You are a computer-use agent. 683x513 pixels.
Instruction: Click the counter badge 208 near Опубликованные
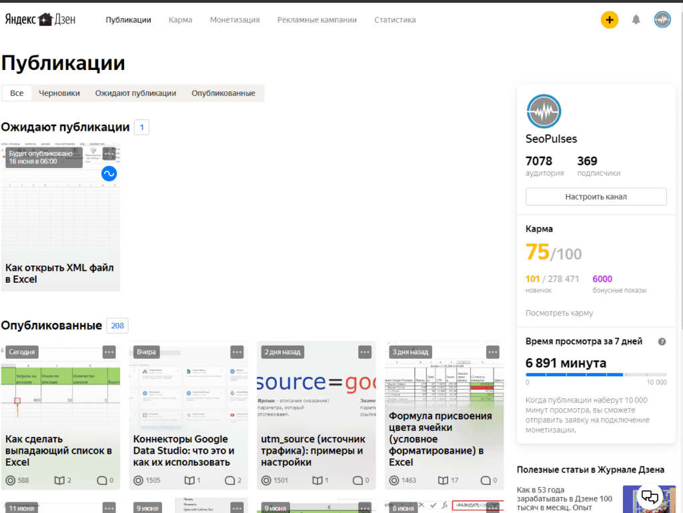pyautogui.click(x=117, y=326)
